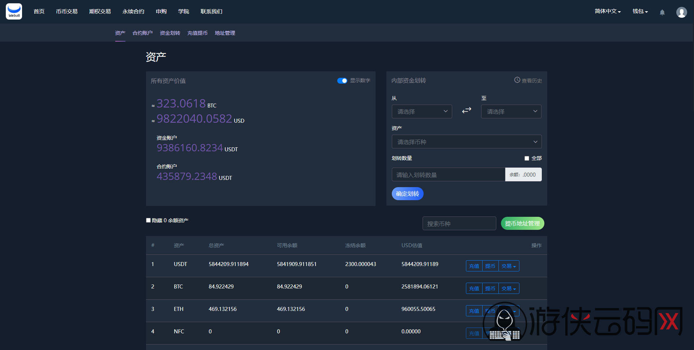Open the 请选择币种 asset dropdown
This screenshot has width=694, height=350.
pos(467,142)
